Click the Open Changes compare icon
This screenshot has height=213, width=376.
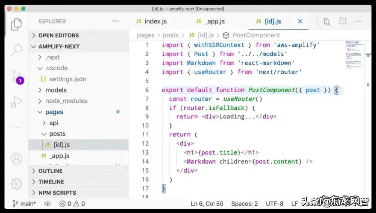pyautogui.click(x=327, y=21)
